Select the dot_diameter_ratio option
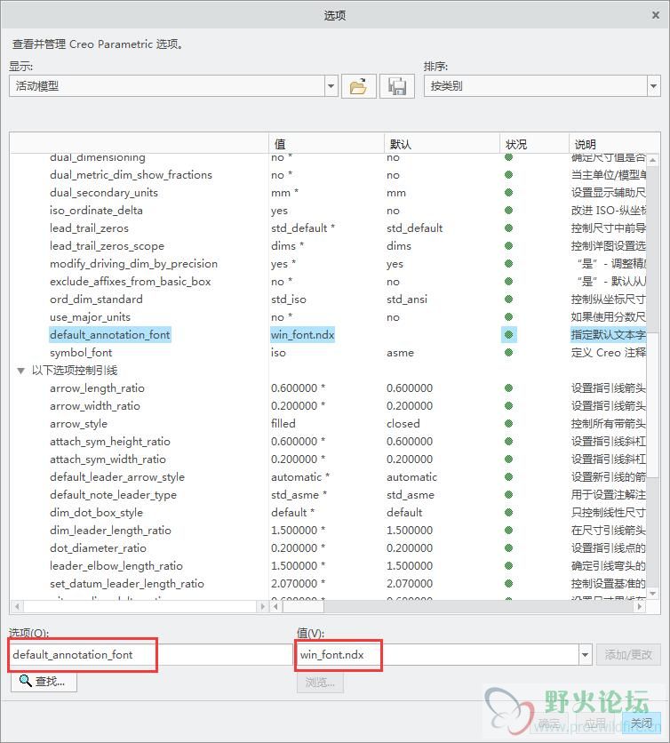 [98, 547]
